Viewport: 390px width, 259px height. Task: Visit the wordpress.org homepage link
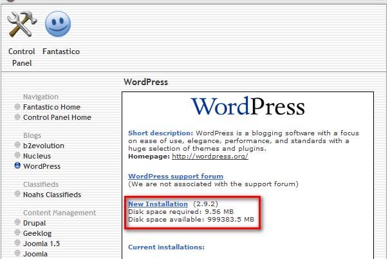(209, 157)
